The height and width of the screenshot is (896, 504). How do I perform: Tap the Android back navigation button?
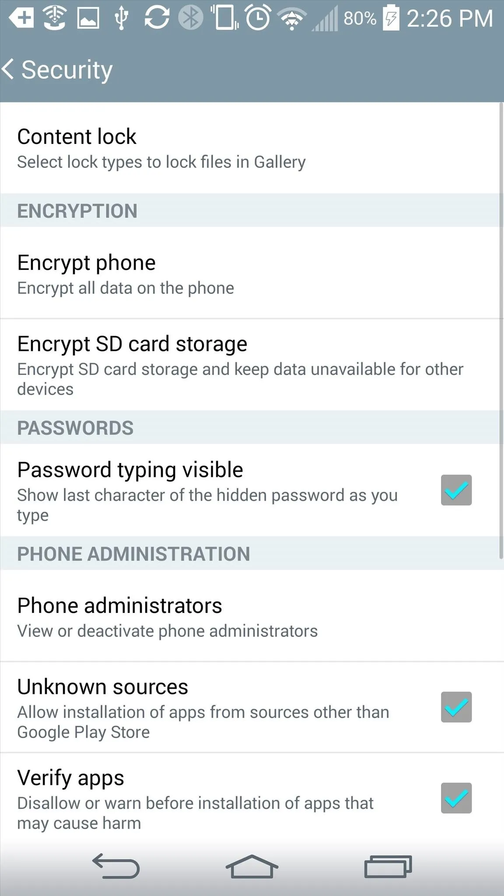pos(116,865)
